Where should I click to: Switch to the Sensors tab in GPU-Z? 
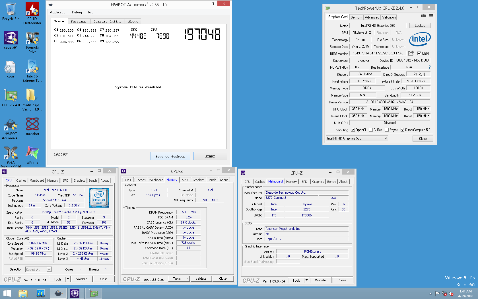tap(356, 17)
